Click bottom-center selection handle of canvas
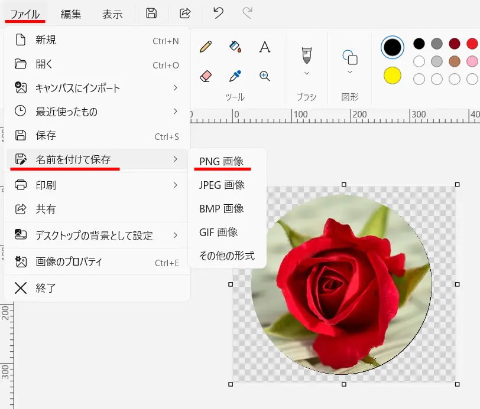The height and width of the screenshot is (409, 480). pos(344,384)
